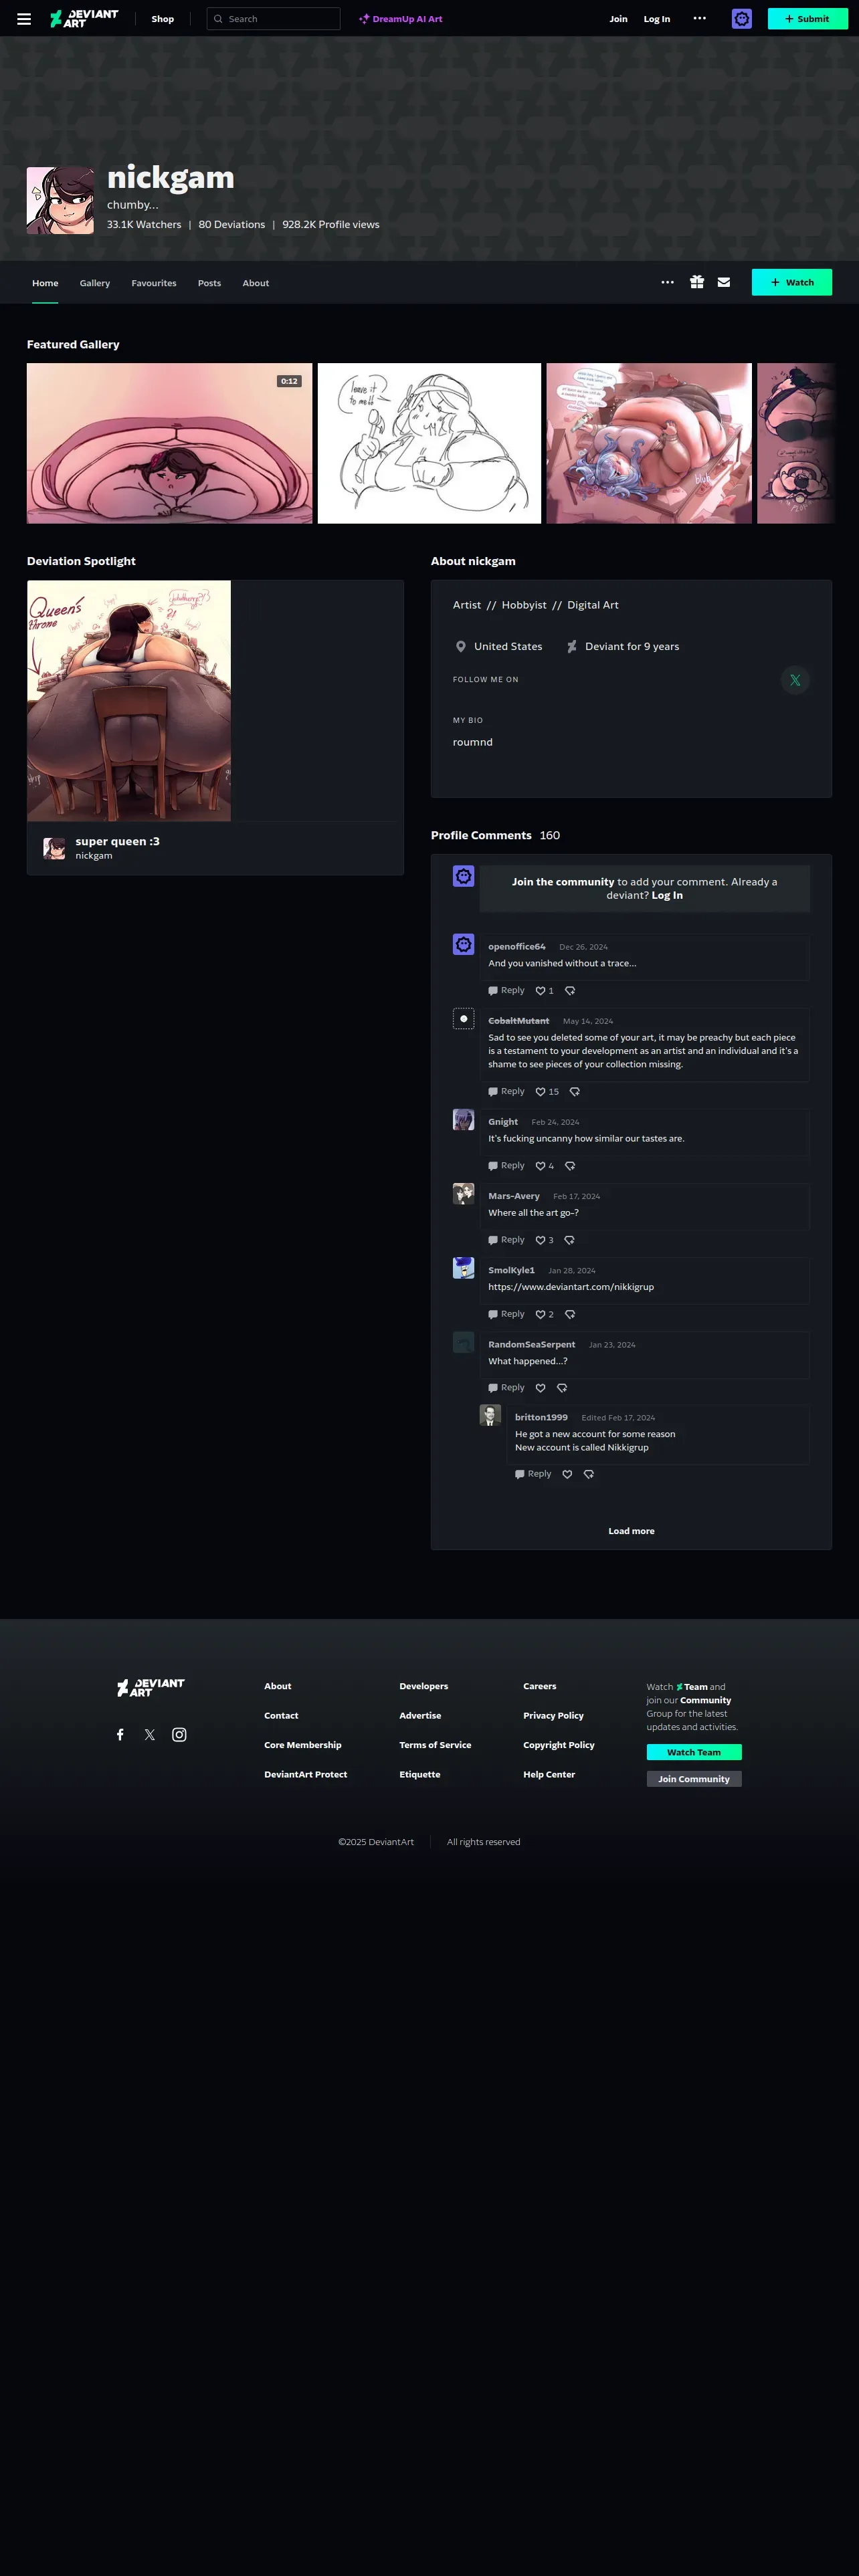Go to DeviantArt home via logo

point(84,19)
